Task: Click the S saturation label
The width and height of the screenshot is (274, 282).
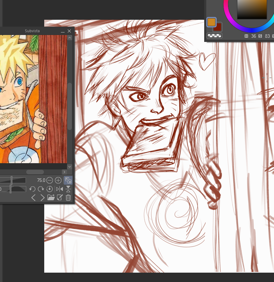Action: [x=260, y=36]
